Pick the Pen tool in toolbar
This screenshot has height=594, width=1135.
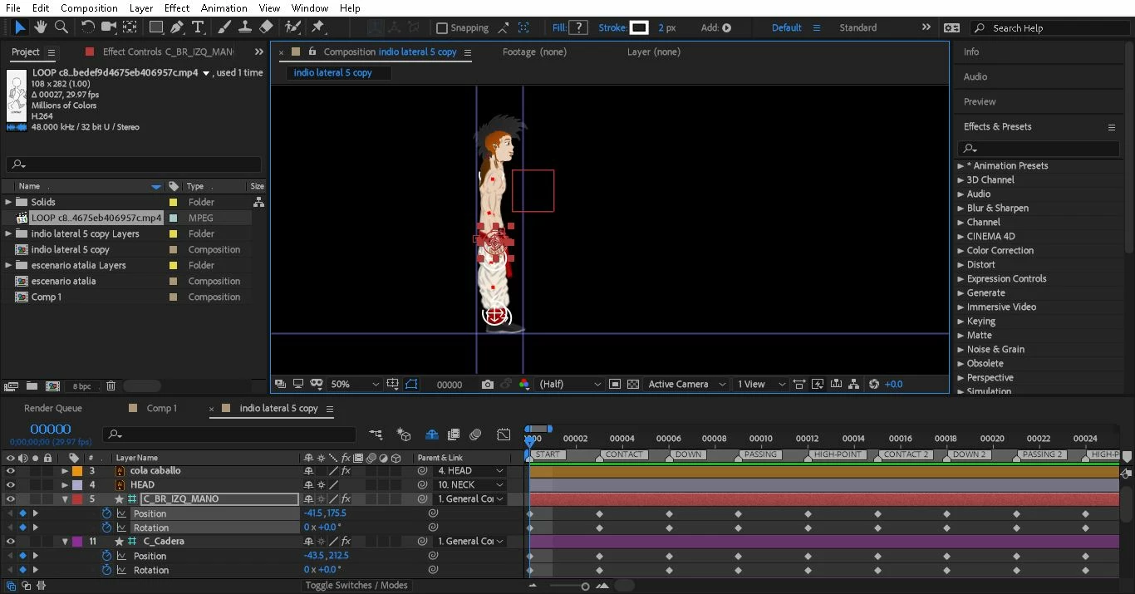(x=177, y=27)
